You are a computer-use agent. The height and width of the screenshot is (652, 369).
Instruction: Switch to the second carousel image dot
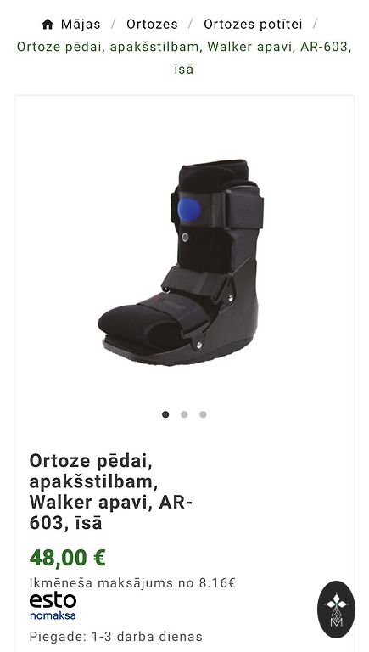pyautogui.click(x=184, y=414)
